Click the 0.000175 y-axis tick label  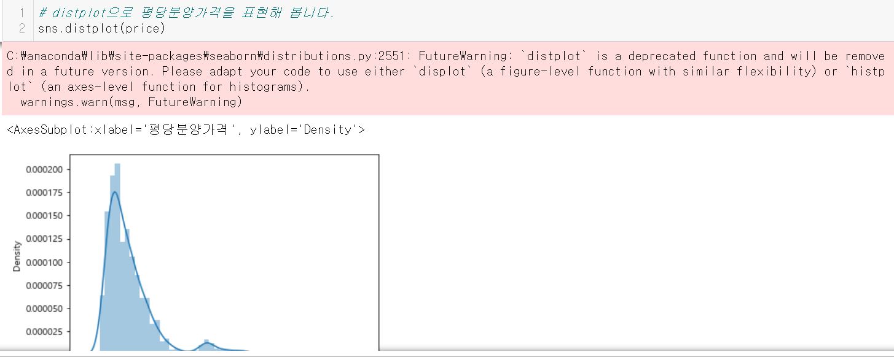pos(48,193)
